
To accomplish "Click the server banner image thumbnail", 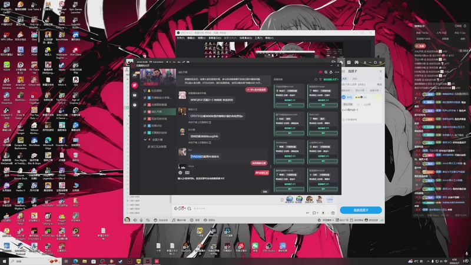I will (158, 78).
